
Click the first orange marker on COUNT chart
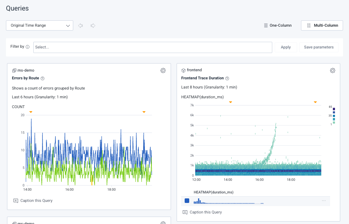click(x=31, y=112)
